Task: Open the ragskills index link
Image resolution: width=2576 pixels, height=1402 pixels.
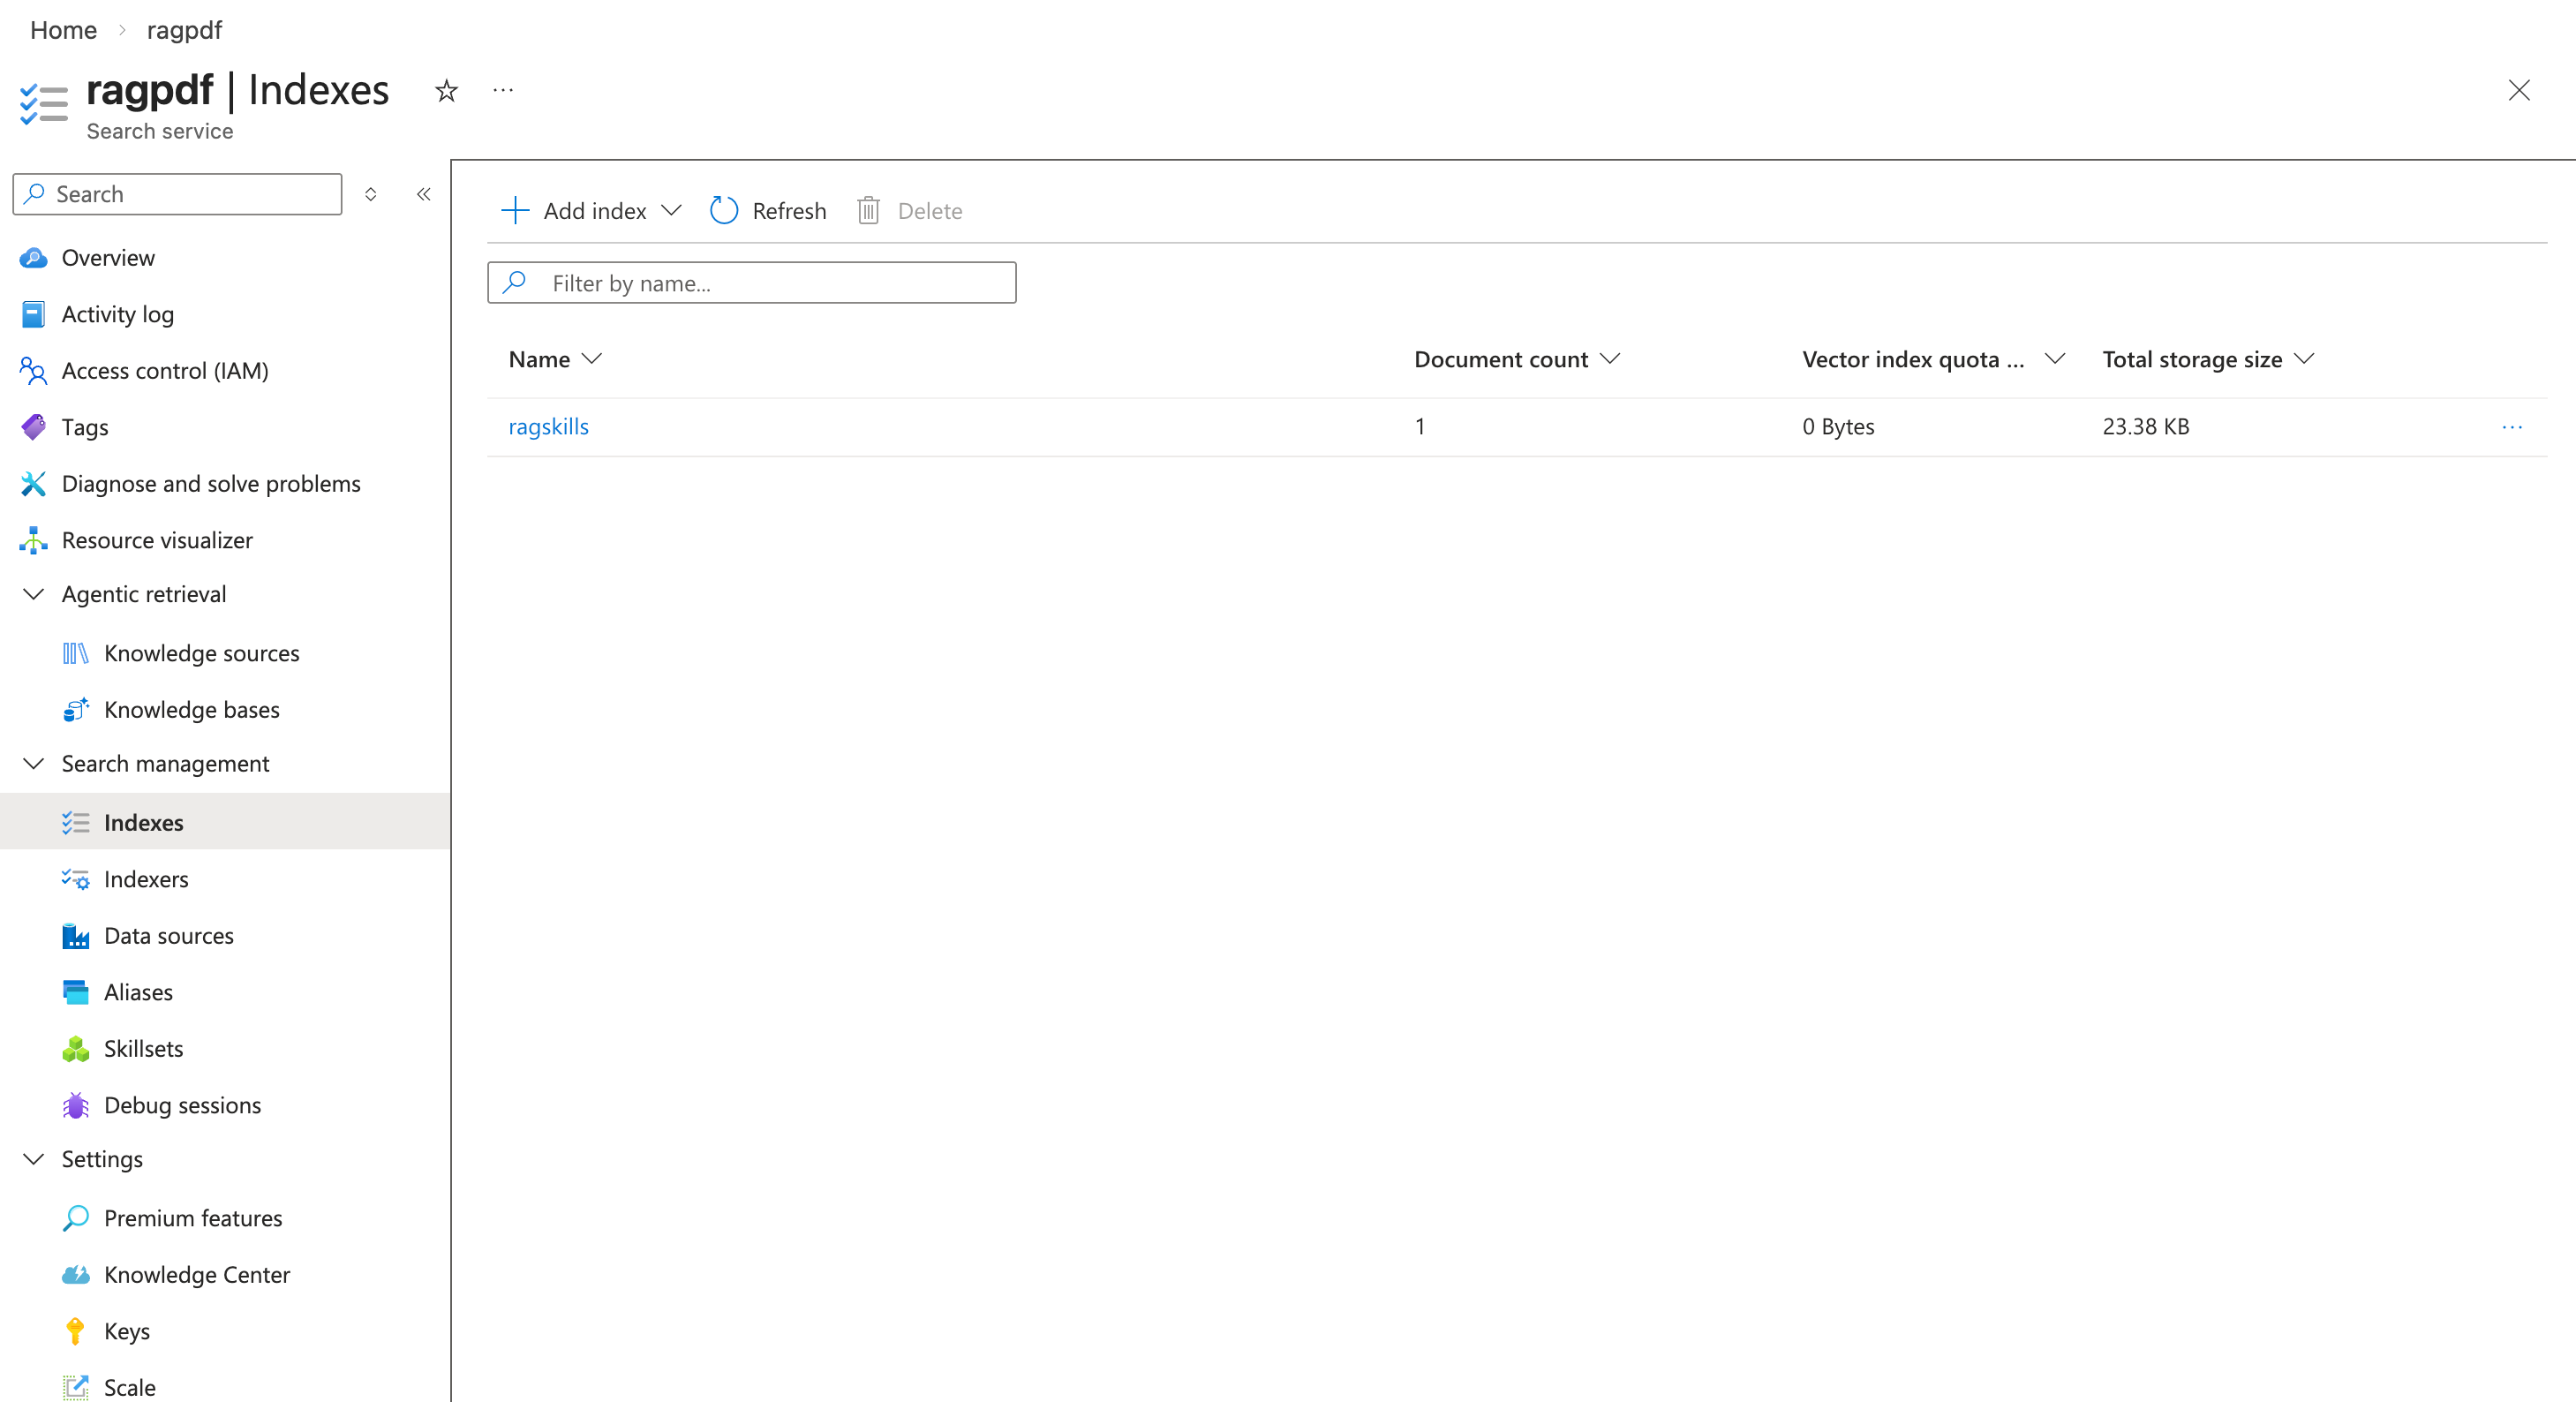Action: 548,427
